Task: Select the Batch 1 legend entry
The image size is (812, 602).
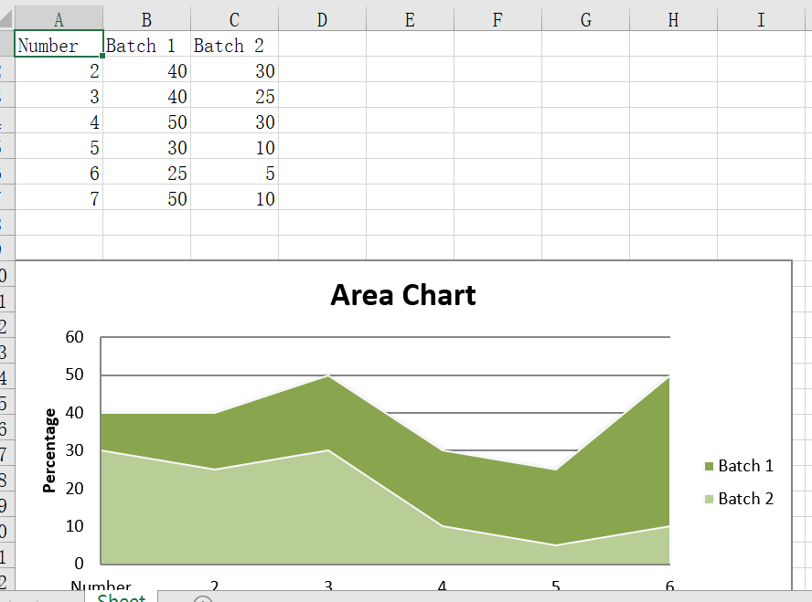Action: 739,466
